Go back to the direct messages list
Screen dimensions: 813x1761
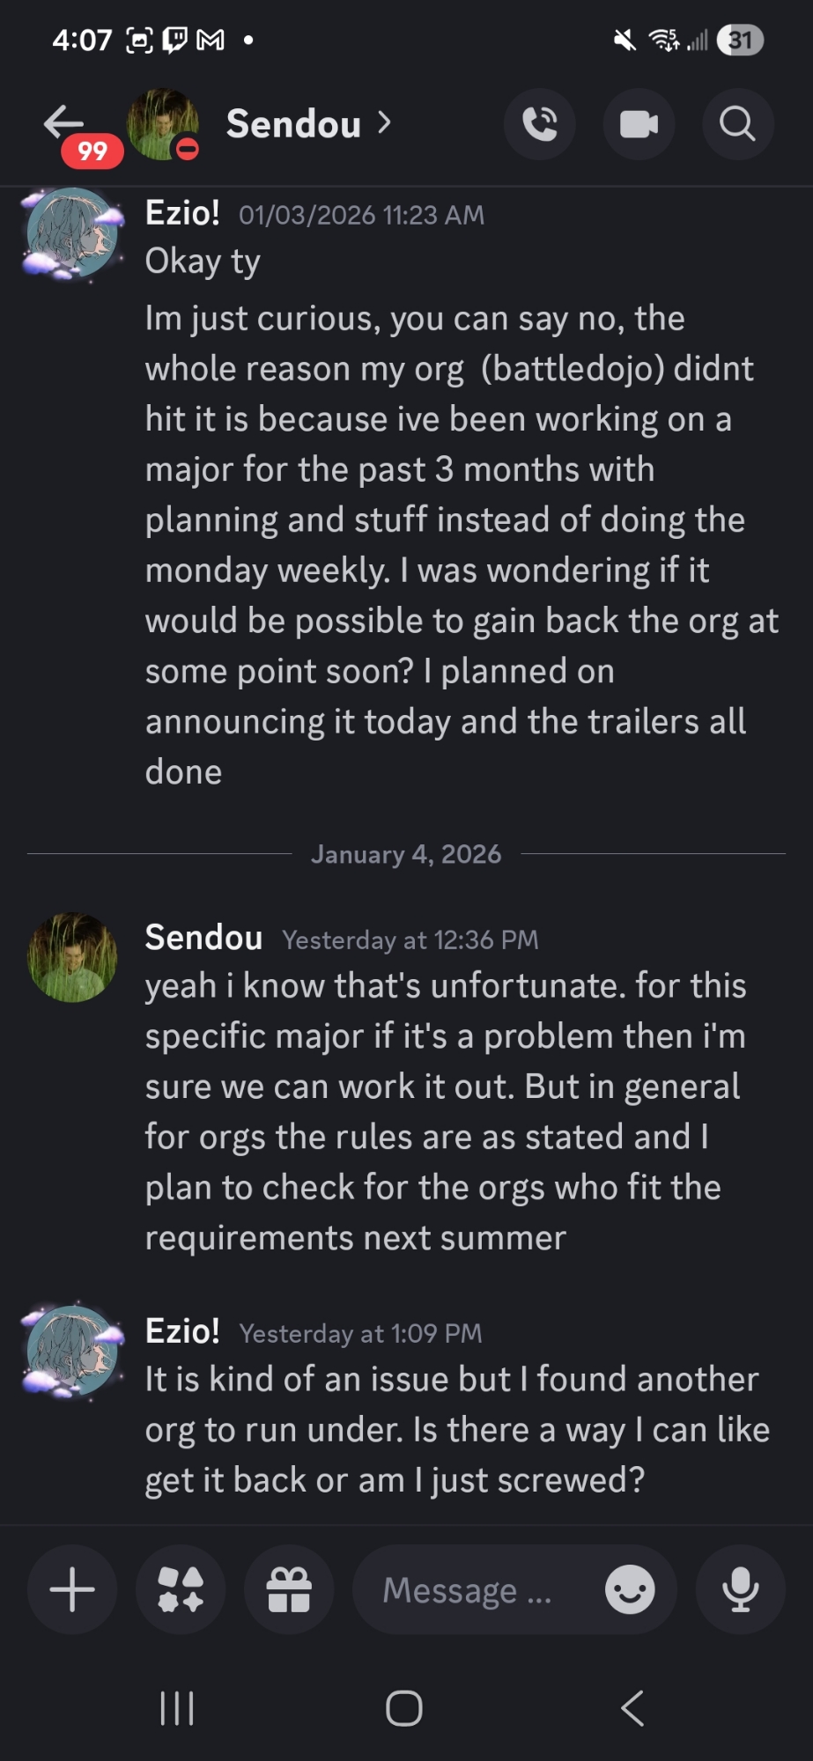[63, 123]
